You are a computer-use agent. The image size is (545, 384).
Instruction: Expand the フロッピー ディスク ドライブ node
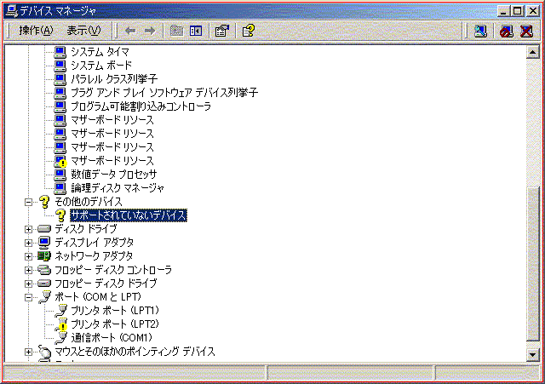(x=28, y=284)
